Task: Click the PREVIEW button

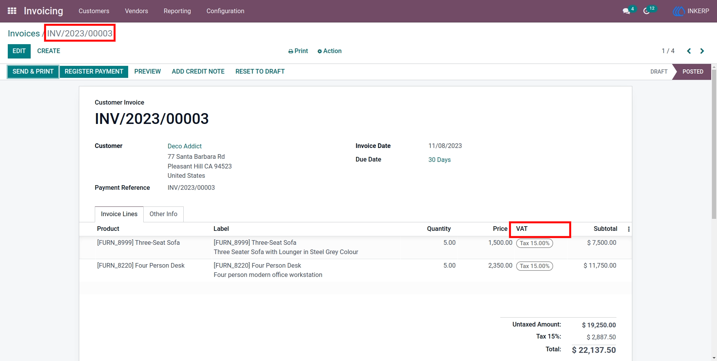Action: point(148,72)
